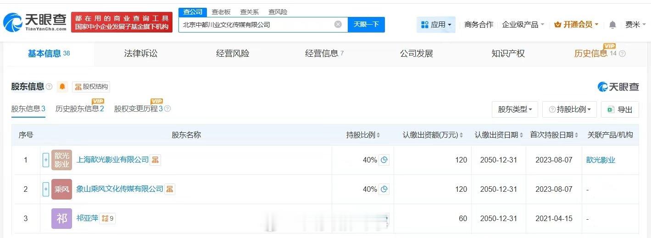Open the 历史信息 VIP tab
The width and height of the screenshot is (651, 238).
595,54
